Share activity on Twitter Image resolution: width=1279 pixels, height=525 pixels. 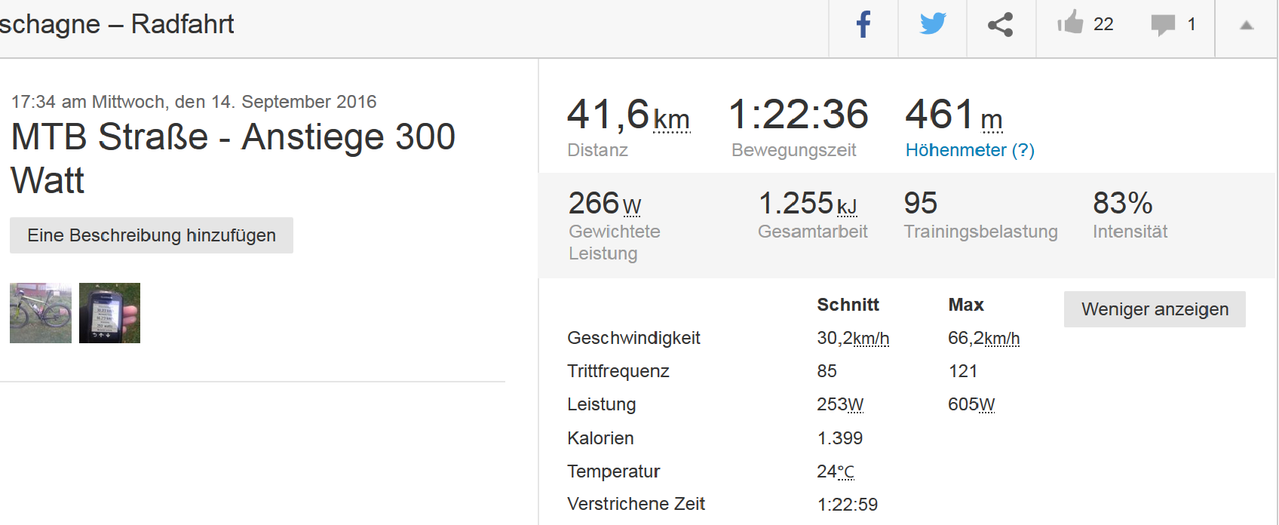coord(933,25)
